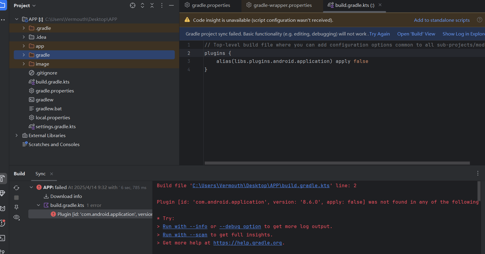Expand the .gradle folder
The width and height of the screenshot is (485, 254).
coord(24,28)
